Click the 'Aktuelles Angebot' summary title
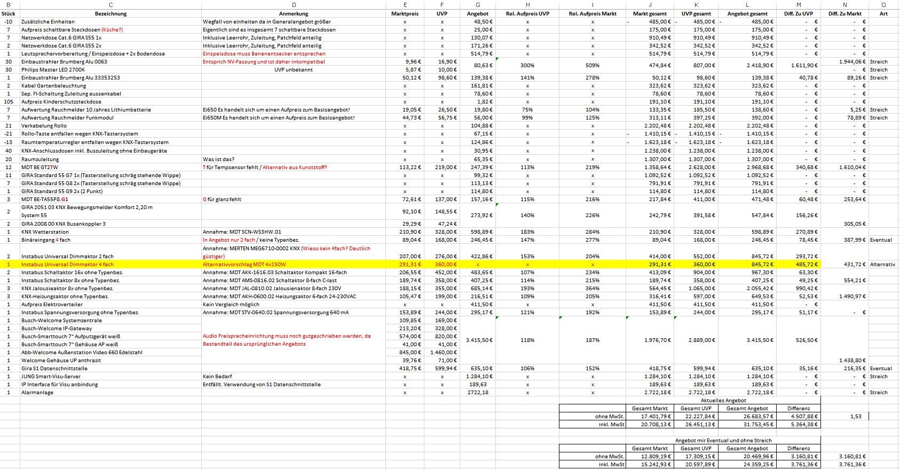 pyautogui.click(x=723, y=400)
